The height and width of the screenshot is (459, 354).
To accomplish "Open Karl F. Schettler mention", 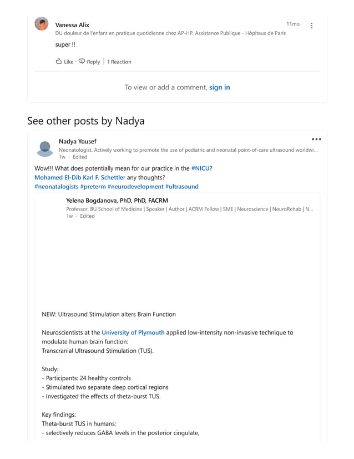I will coord(104,177).
